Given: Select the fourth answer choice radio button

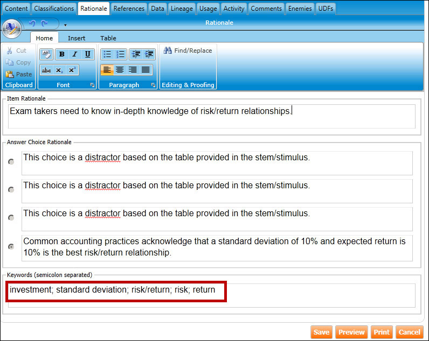Looking at the screenshot, I should [x=11, y=246].
